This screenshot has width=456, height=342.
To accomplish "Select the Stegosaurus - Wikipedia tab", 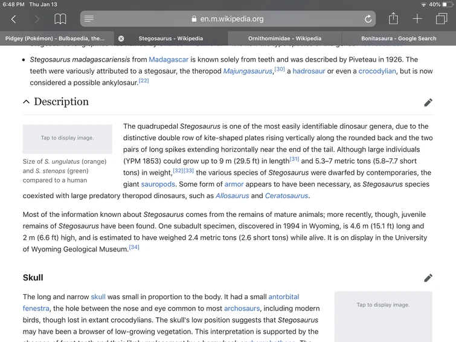I will pyautogui.click(x=171, y=39).
